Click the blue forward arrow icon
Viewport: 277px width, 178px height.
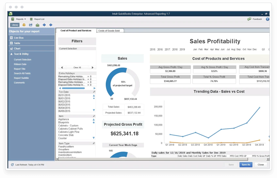click(x=51, y=25)
